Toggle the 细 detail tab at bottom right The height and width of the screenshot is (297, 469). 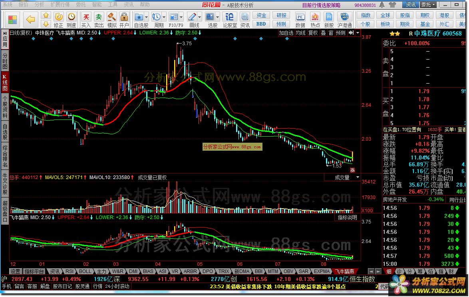[x=389, y=271]
